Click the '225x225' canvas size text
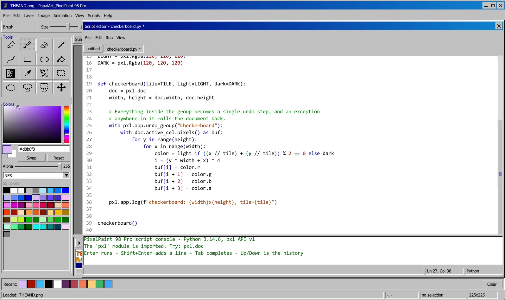Viewport: 505px width, 300px height. 477,295
